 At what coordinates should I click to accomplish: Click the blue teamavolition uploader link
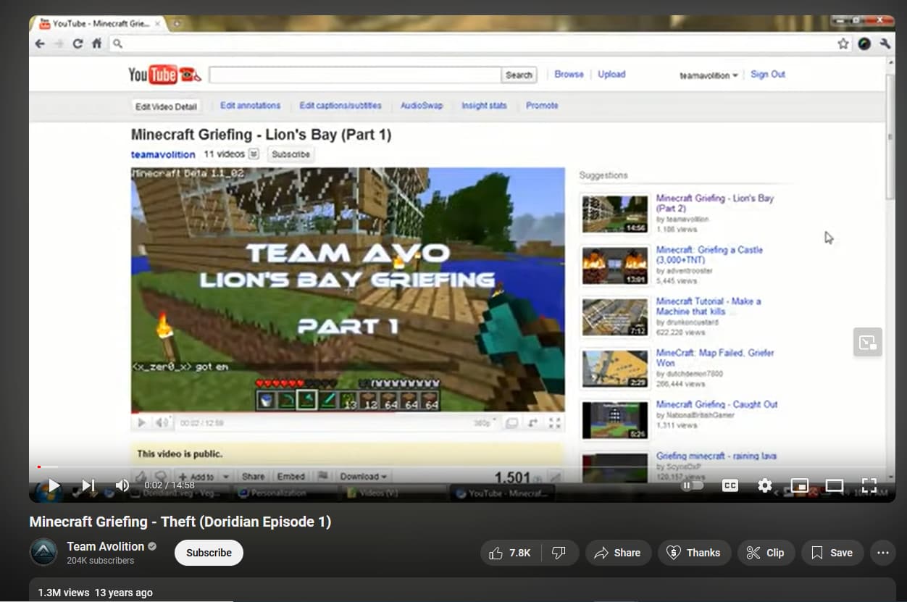163,154
